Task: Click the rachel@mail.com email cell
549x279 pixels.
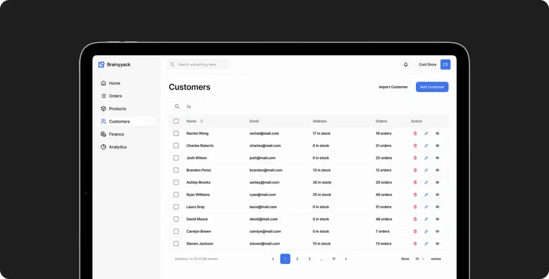Action: point(264,133)
